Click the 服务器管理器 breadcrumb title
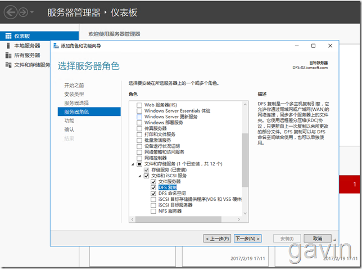The image size is (362, 269). pyautogui.click(x=74, y=12)
